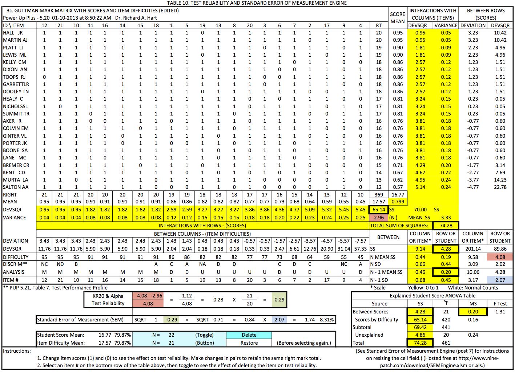Image resolution: width=515 pixels, height=373 pixels.
Task: Click the BETWEEN COLUMNS - (ITEM DIFFICULTIES) heading
Action: pos(202,234)
